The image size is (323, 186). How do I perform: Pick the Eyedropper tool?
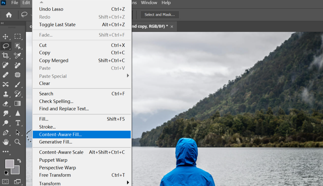tap(18, 55)
